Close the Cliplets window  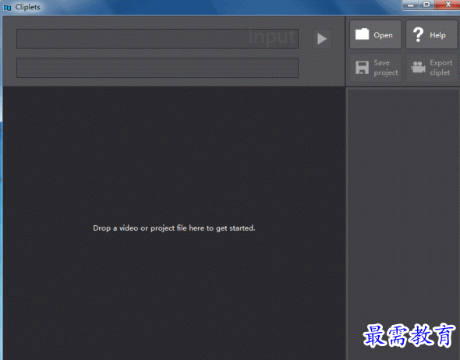click(448, 5)
